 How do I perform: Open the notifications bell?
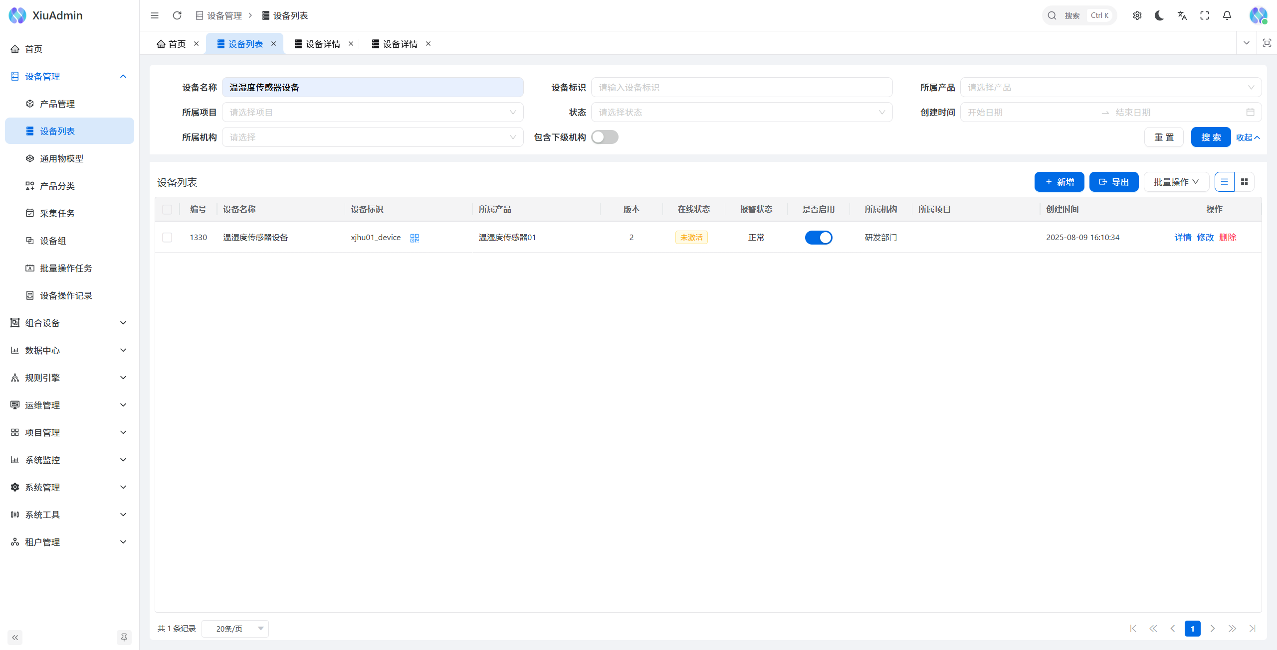[1227, 15]
